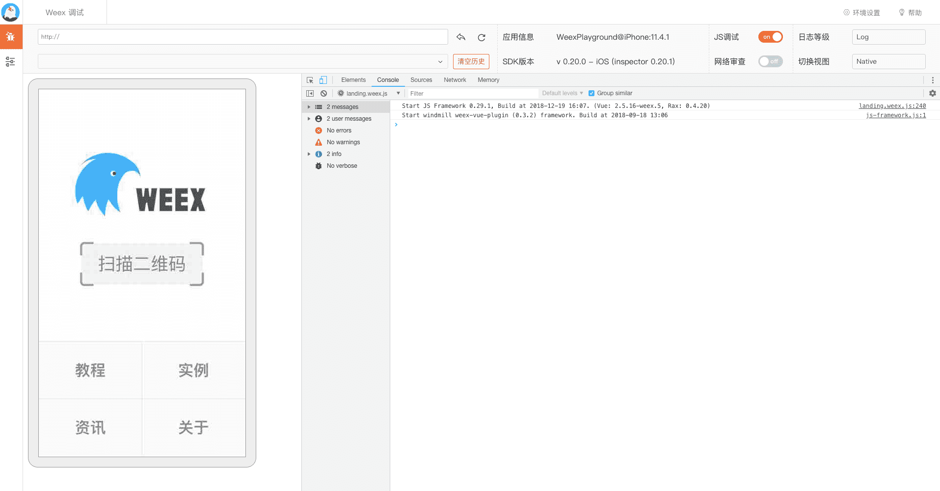Screen dimensions: 940x491
Task: Switch to Console tab
Action: pyautogui.click(x=388, y=80)
